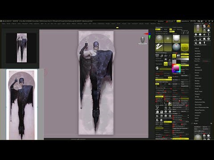Image resolution: width=214 pixels, height=160 pixels.
Task: Expand the Display Properties subpalette
Action: pos(200,110)
